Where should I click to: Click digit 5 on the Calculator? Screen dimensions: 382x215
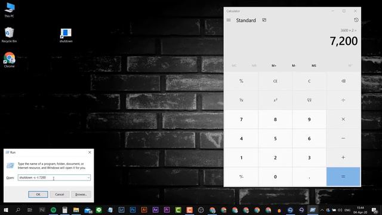click(275, 139)
